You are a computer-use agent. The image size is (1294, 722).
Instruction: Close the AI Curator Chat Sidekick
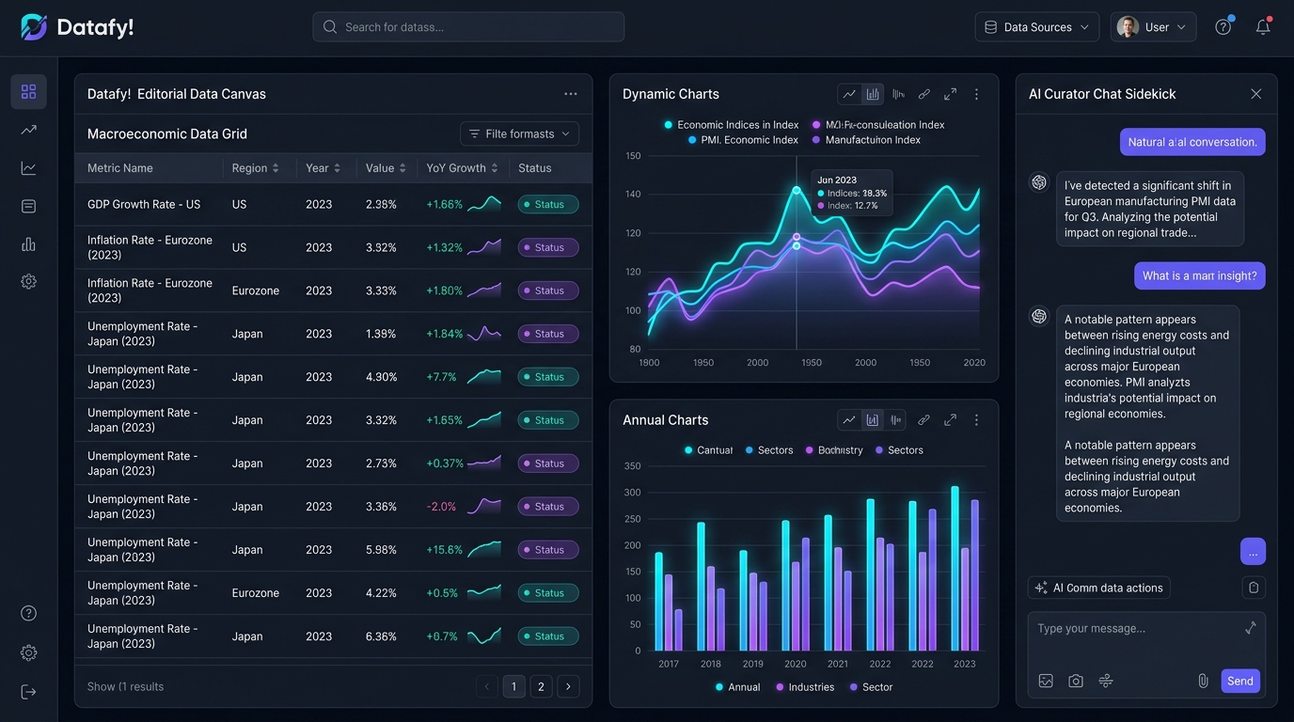[1255, 94]
